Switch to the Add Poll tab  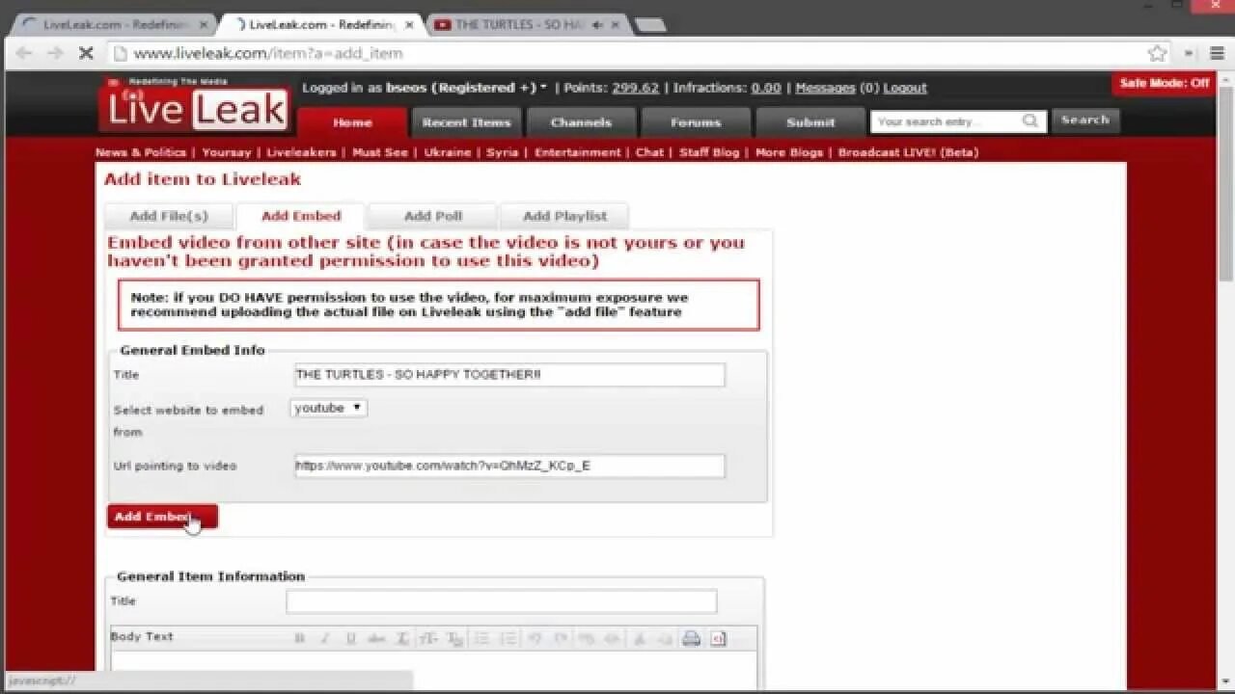point(433,216)
